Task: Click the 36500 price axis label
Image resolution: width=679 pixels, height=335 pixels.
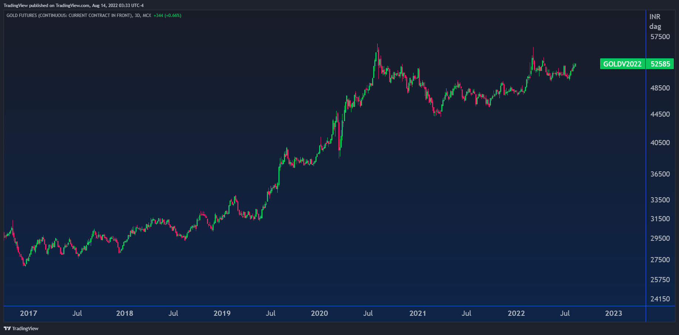Action: [x=660, y=174]
